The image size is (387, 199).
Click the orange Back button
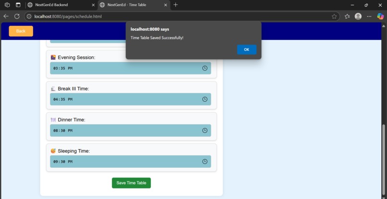[x=21, y=31]
